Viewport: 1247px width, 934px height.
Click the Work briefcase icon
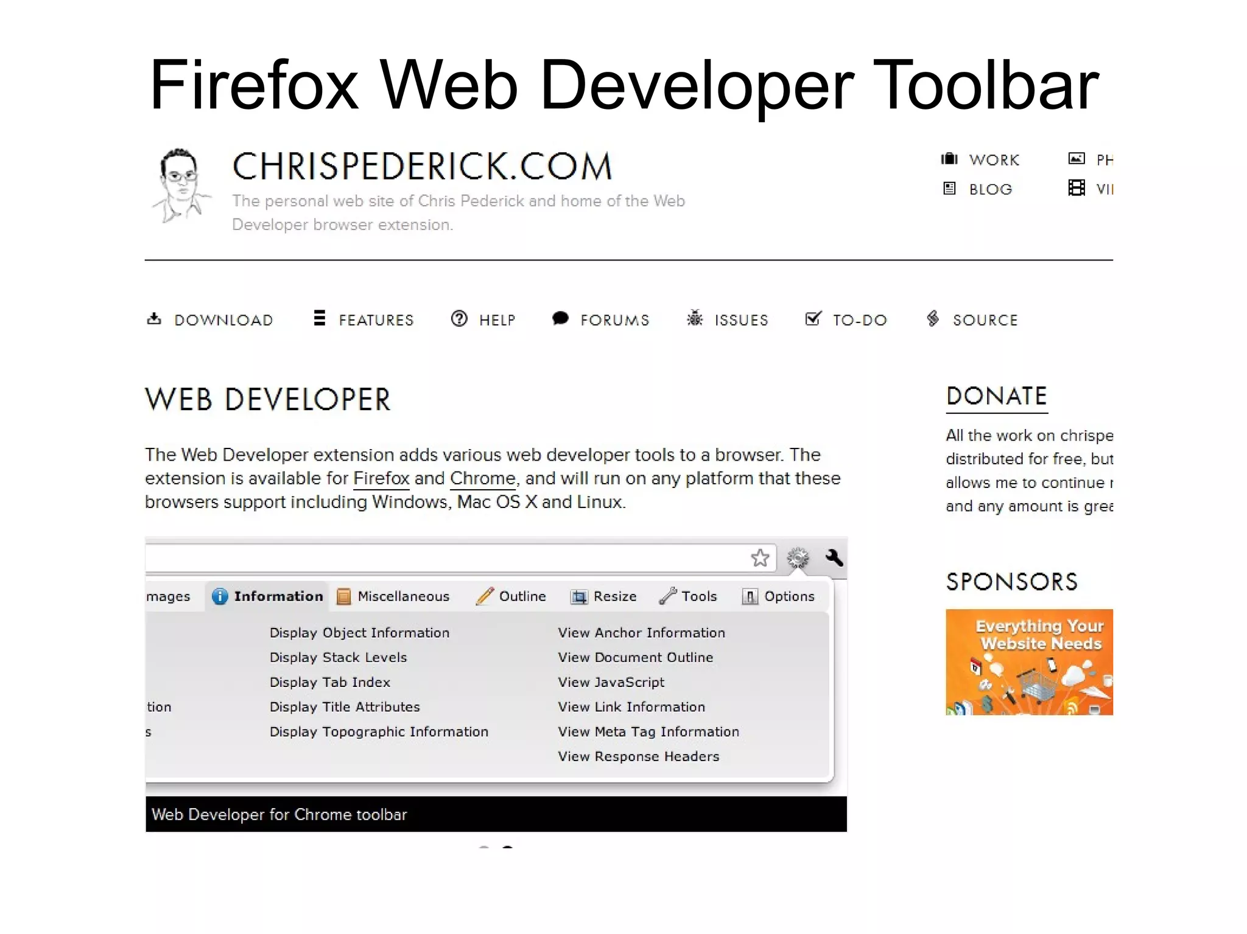[x=949, y=159]
